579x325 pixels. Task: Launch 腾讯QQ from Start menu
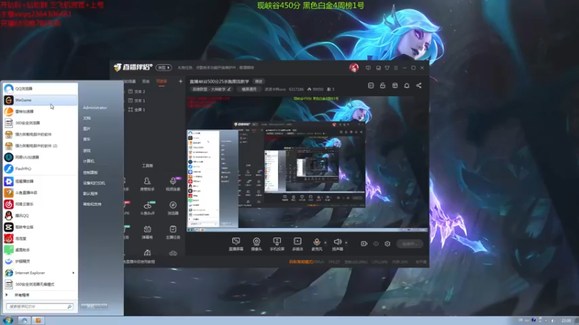[x=41, y=215]
